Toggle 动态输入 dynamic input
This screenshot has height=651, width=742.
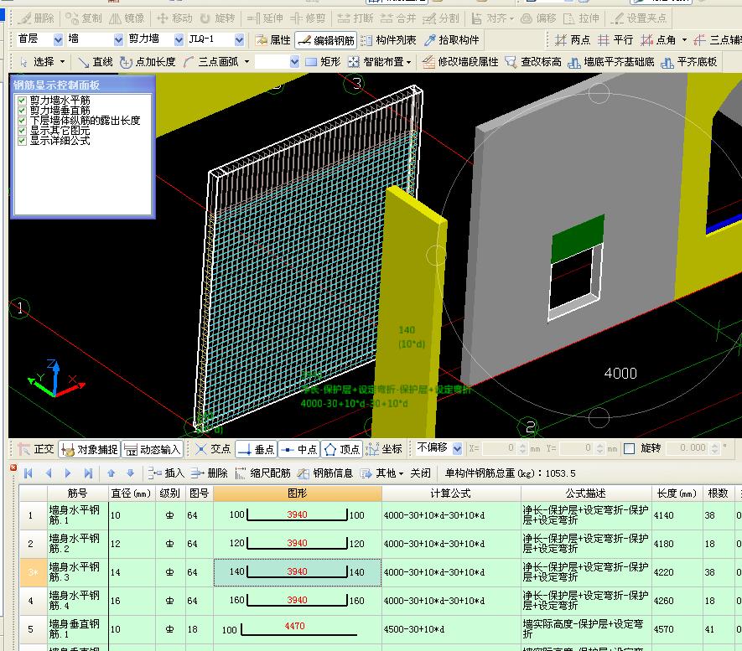pos(153,449)
